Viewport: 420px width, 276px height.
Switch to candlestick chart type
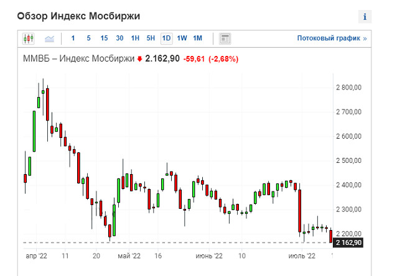(x=29, y=39)
